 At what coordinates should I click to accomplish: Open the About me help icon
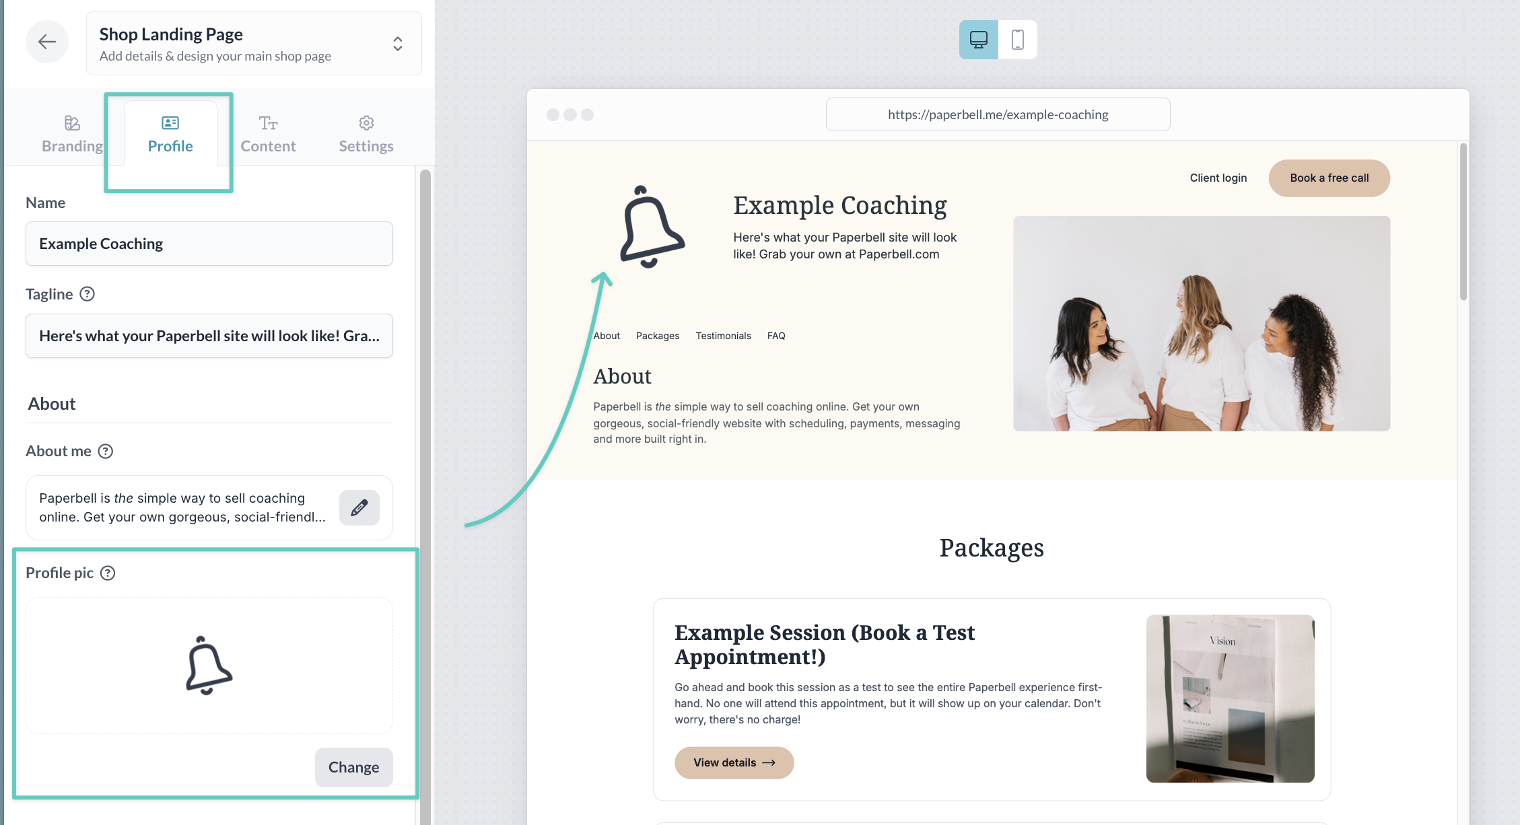tap(105, 452)
